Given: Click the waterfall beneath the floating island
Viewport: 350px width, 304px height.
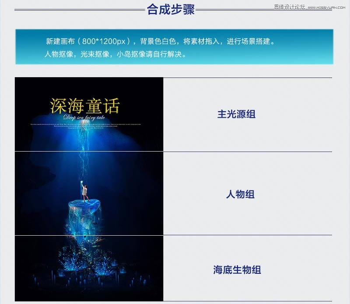Looking at the screenshot, I should (84, 220).
